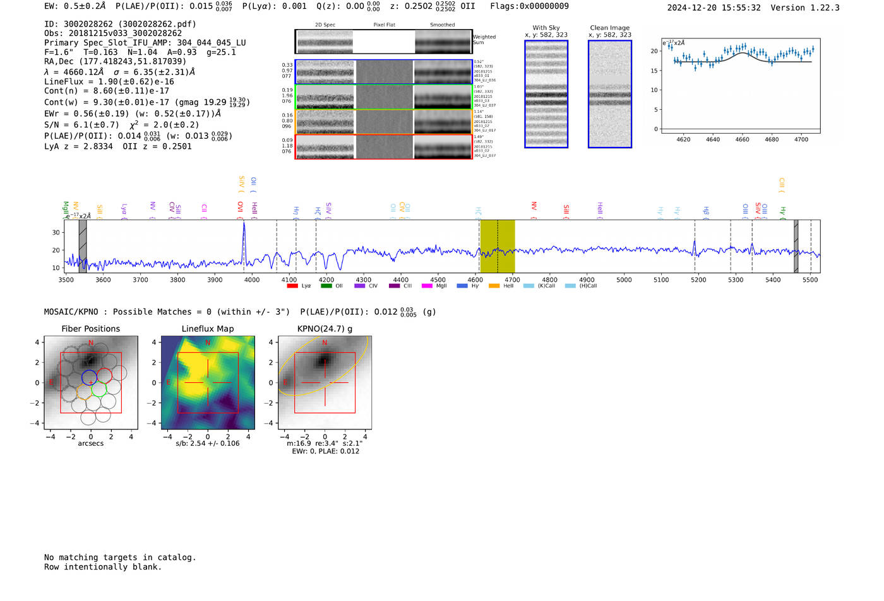Image resolution: width=884 pixels, height=601 pixels.
Task: Click 's/b: 2.54 +/- 0.106' caption
Action: 208,443
